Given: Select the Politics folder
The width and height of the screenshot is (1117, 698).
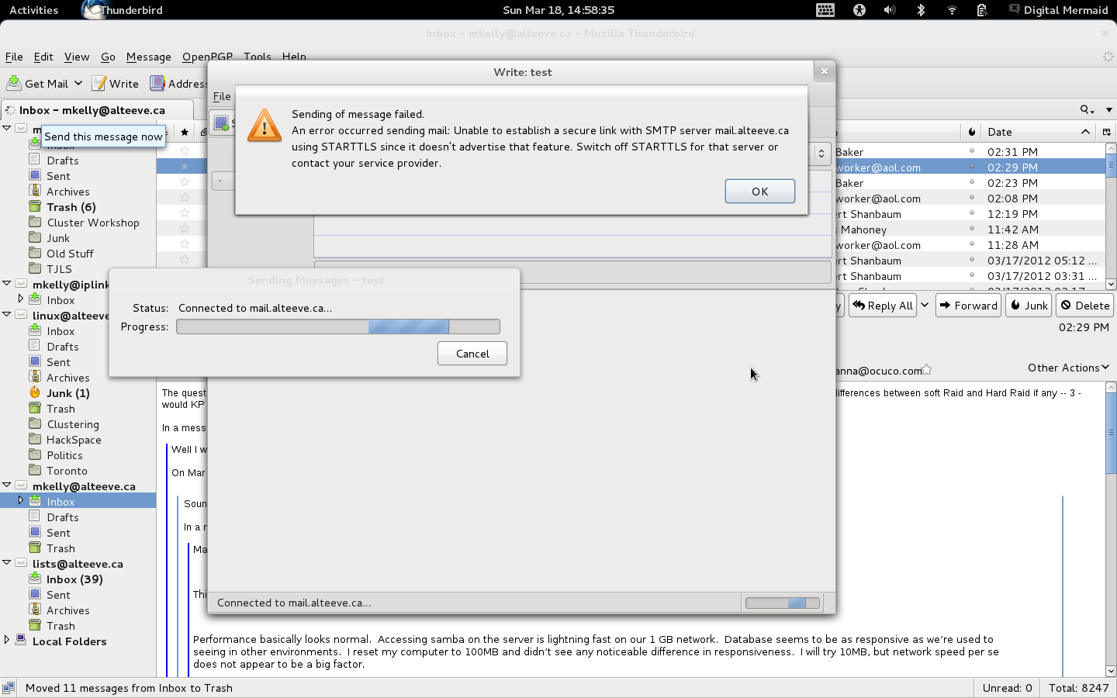Looking at the screenshot, I should [x=64, y=455].
